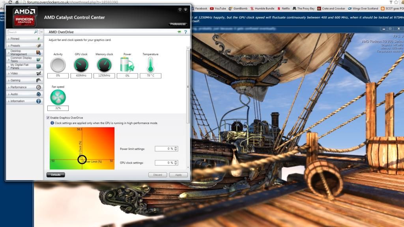Click the Defaults button
Viewport: 404px width, 227px height.
point(56,175)
